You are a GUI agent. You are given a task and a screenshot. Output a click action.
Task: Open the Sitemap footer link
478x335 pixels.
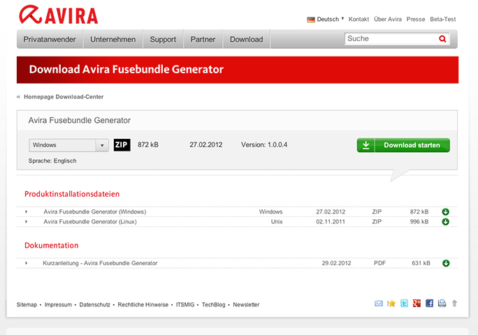coord(27,304)
